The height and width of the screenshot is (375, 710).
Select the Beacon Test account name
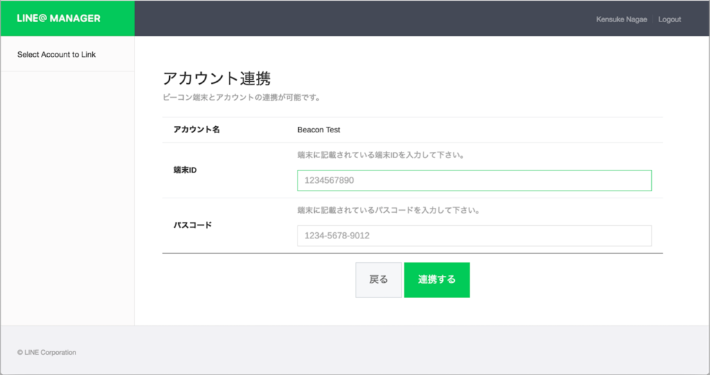318,130
